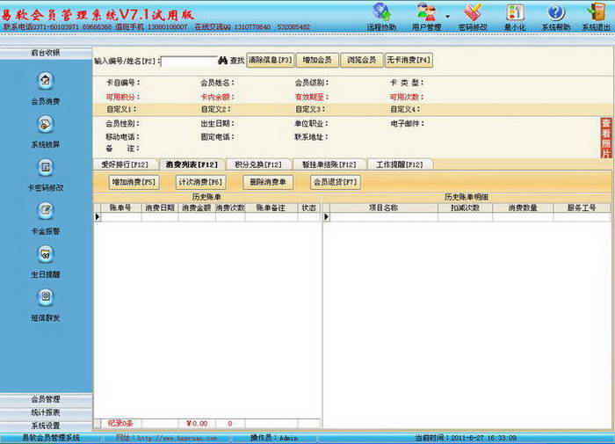Select the row indicator in 历史账单明细 table

coord(326,217)
